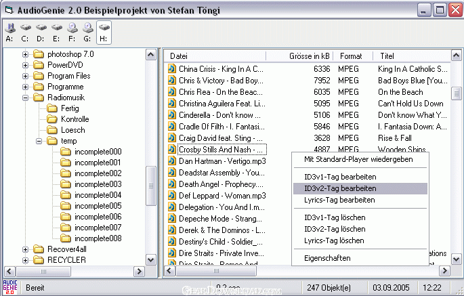
Task: Click the Christina Aguilera file icon
Action: click(x=171, y=104)
